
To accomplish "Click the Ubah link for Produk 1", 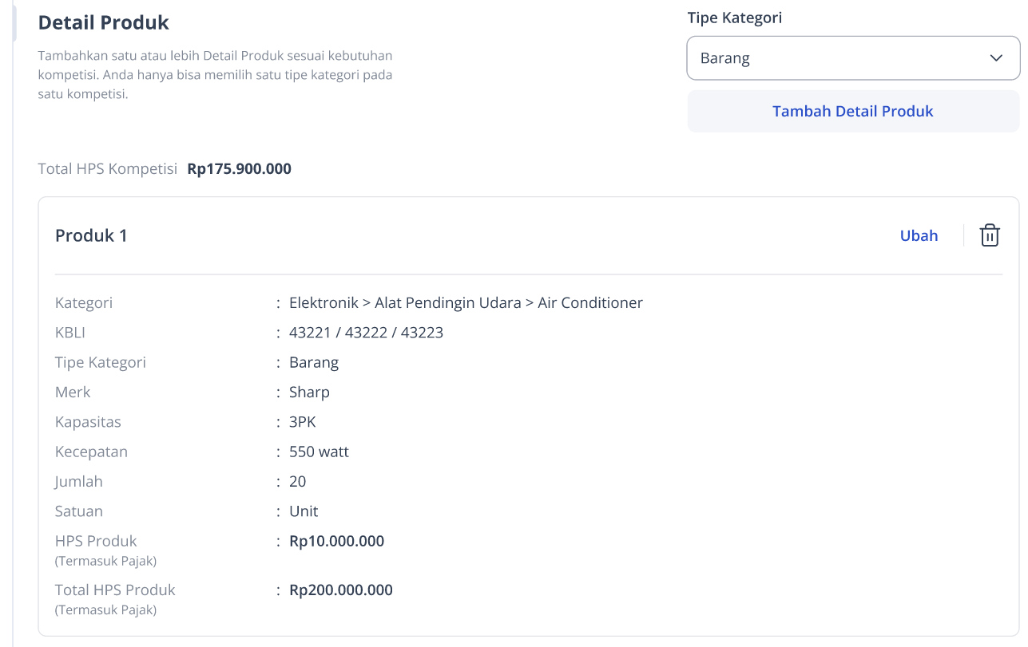I will [x=919, y=235].
